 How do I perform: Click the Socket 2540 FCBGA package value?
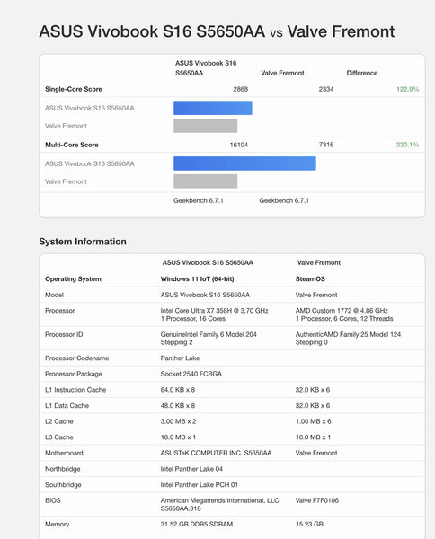coord(191,374)
